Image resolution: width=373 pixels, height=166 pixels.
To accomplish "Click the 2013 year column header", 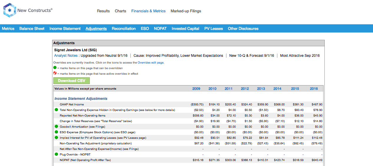I will point(261,89).
